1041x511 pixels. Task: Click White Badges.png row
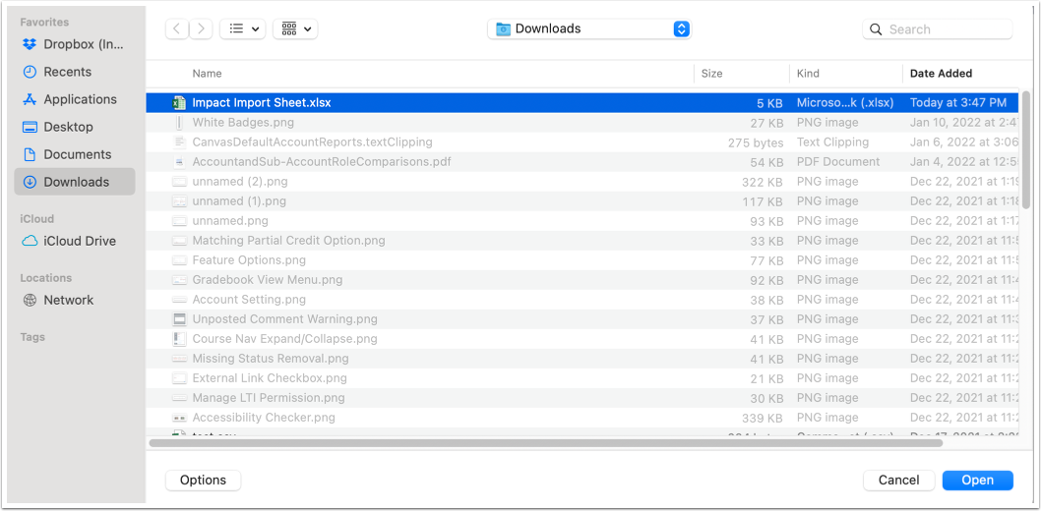coord(582,123)
